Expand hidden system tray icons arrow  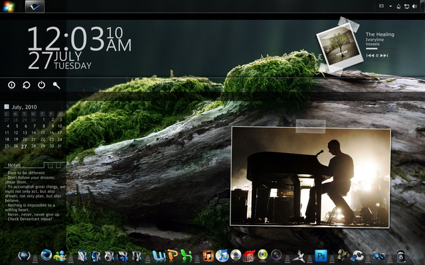390,6
